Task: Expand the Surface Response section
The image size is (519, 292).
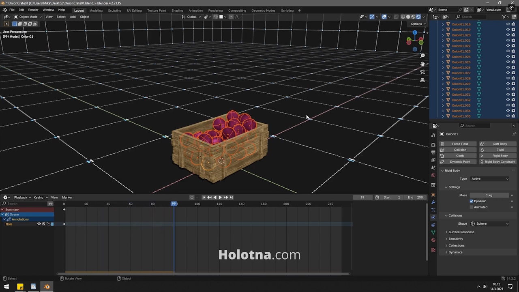Action: (461, 232)
